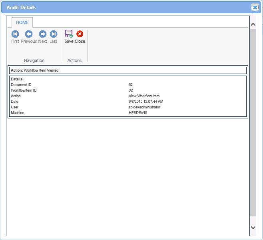
Task: Click the 'WorkflowItem ID' label
Action: pos(24,90)
